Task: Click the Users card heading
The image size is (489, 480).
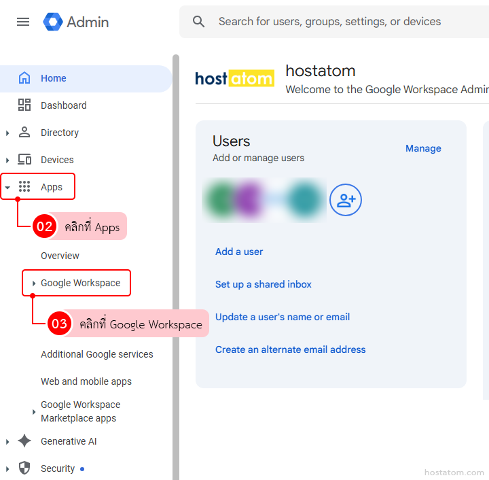Action: pos(231,141)
